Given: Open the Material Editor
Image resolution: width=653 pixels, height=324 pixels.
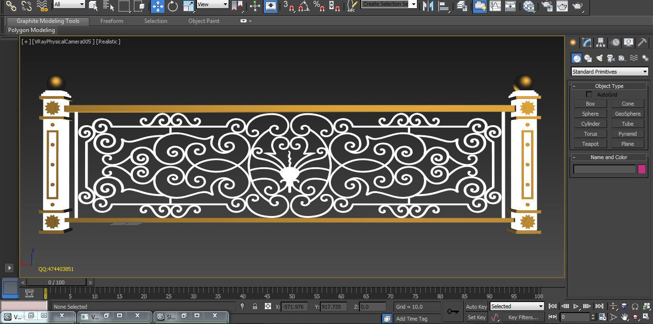Looking at the screenshot, I should click(529, 6).
